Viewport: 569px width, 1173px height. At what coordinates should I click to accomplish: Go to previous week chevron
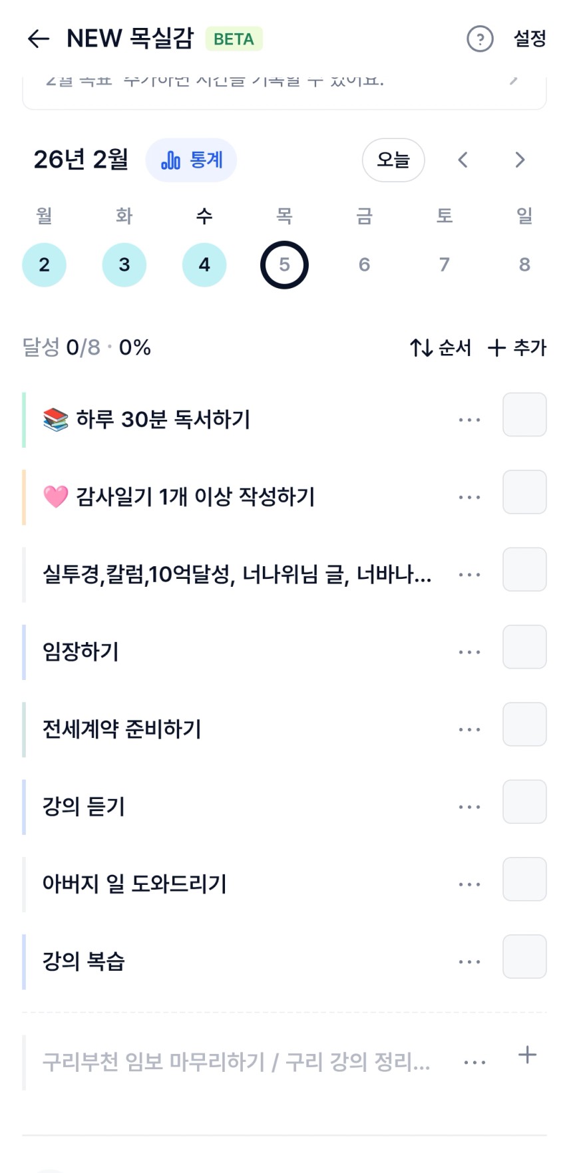(463, 160)
